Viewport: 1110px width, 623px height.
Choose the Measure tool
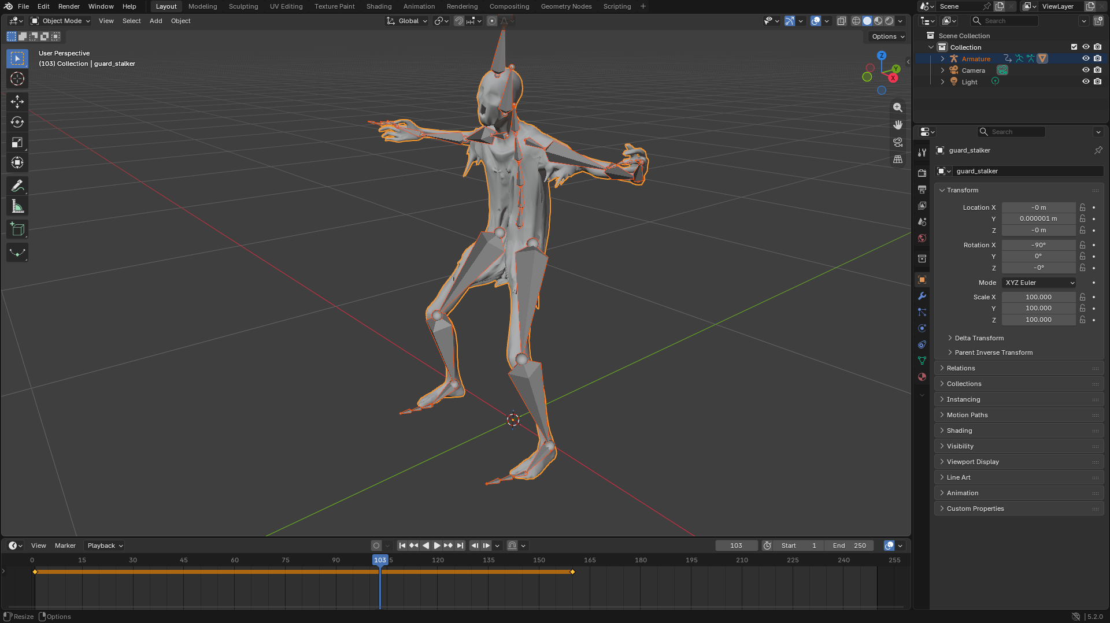pyautogui.click(x=17, y=206)
